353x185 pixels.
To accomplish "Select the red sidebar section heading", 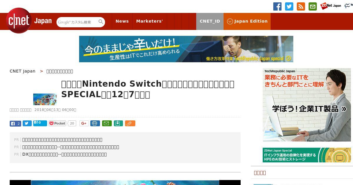I will coord(260,173).
